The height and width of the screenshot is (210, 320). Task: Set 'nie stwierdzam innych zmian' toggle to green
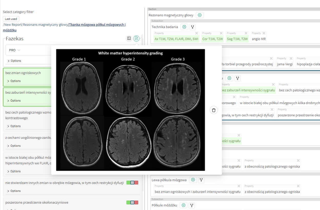point(128,183)
